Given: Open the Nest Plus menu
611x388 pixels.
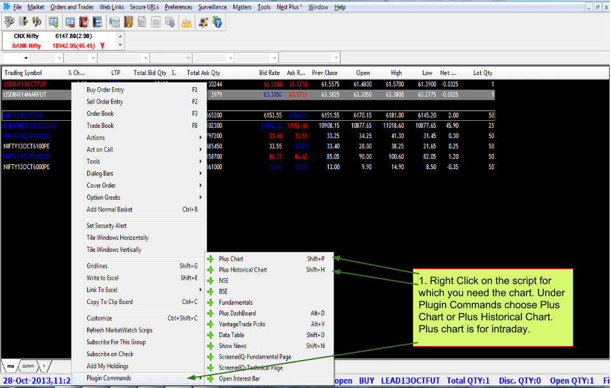Looking at the screenshot, I should [289, 7].
